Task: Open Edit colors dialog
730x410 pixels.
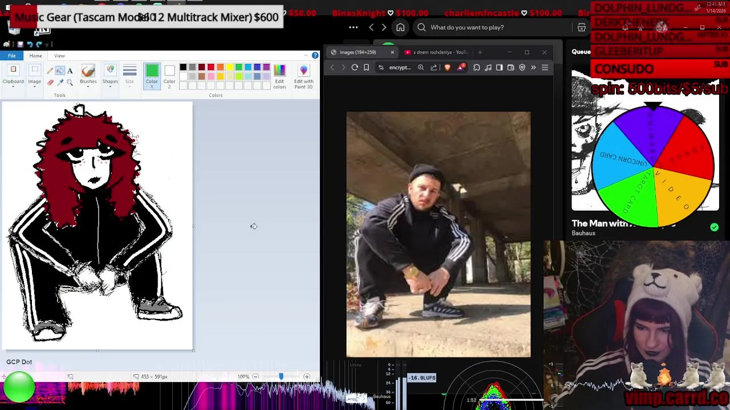Action: coord(279,76)
